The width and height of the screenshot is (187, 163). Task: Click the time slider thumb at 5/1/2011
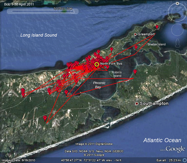[72, 11]
